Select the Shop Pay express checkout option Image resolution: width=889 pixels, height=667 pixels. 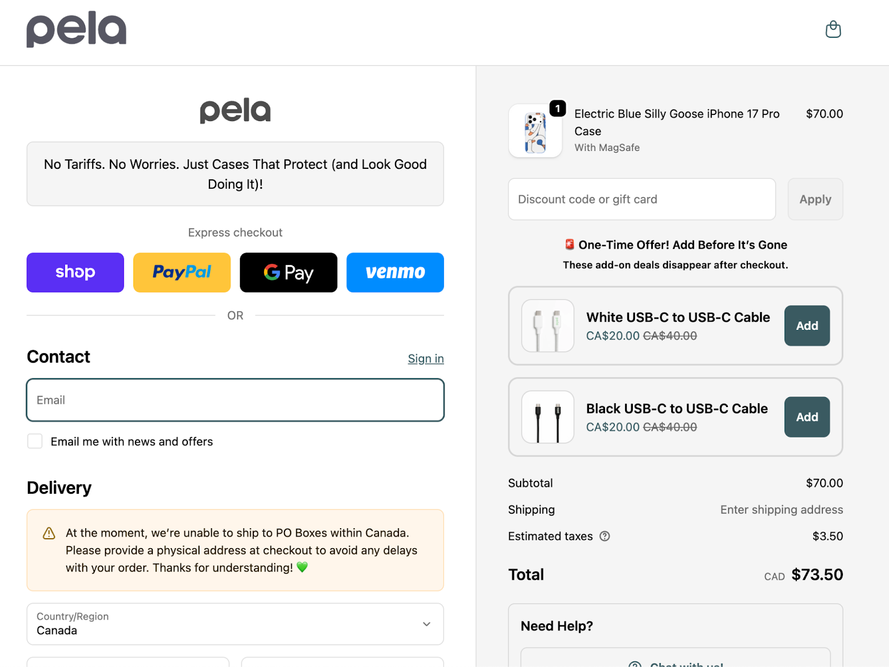(75, 272)
